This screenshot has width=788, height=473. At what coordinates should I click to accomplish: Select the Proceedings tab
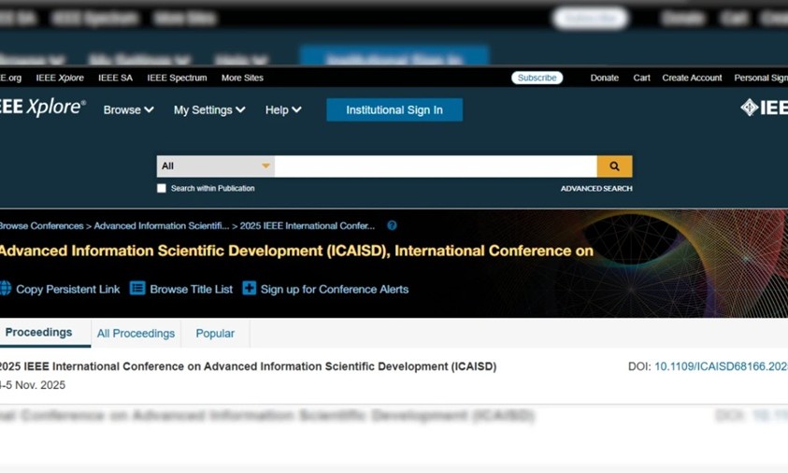[x=38, y=333]
